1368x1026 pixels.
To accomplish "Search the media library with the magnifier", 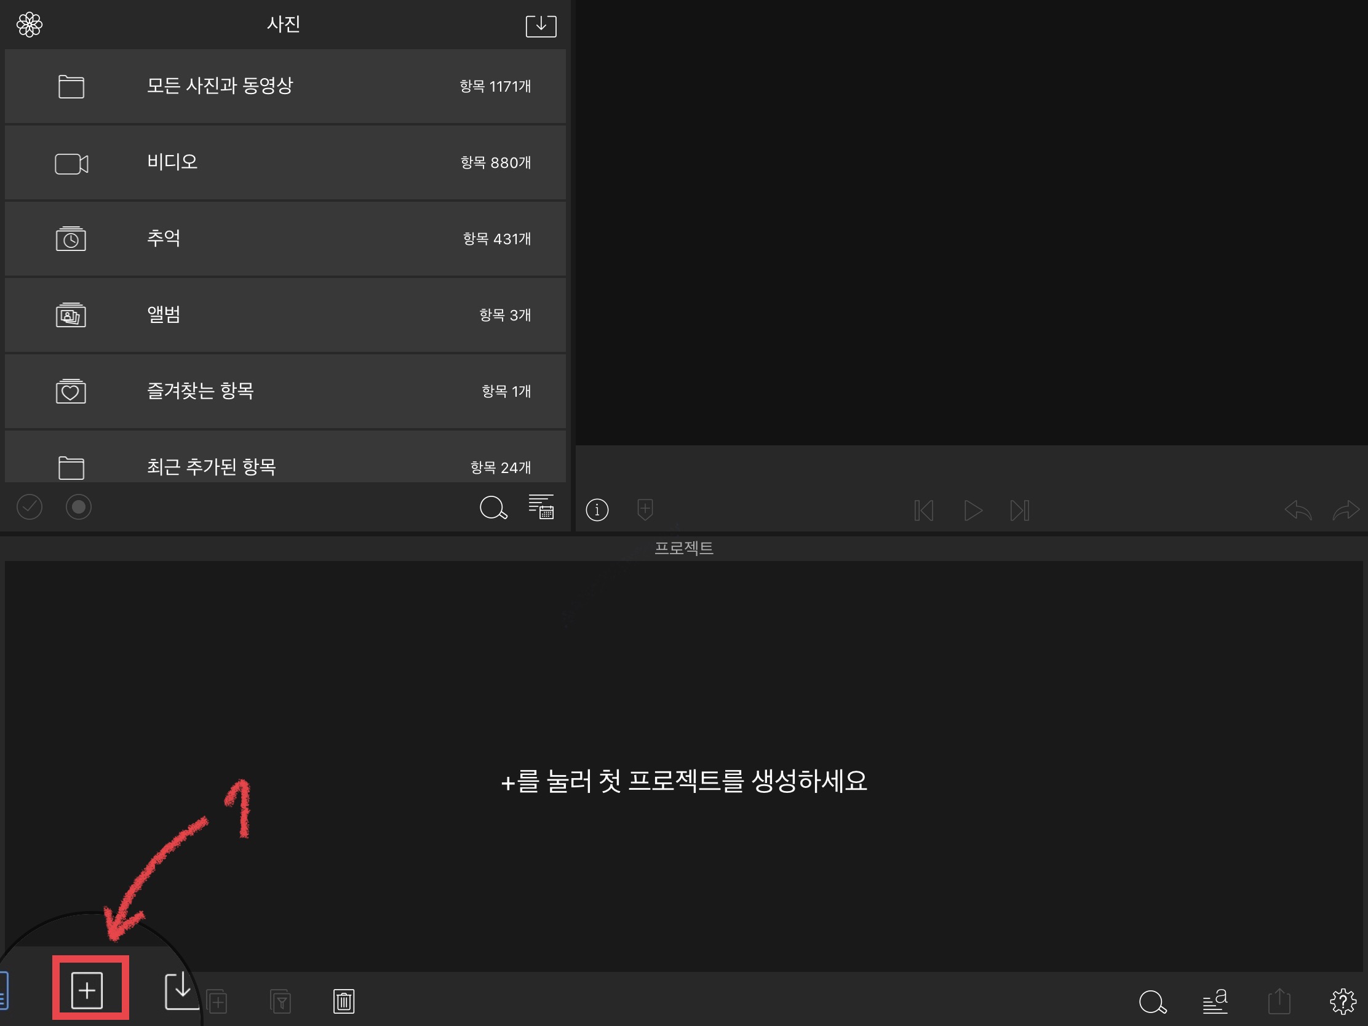I will [x=493, y=507].
